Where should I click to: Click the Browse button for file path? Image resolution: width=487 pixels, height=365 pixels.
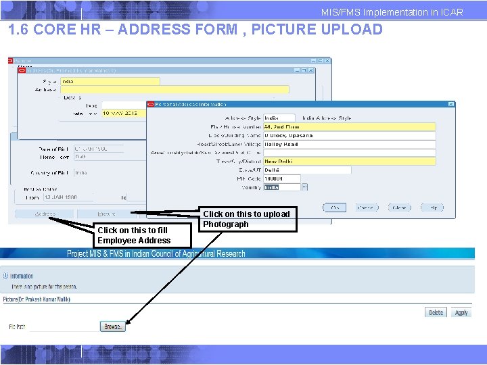[x=113, y=326]
